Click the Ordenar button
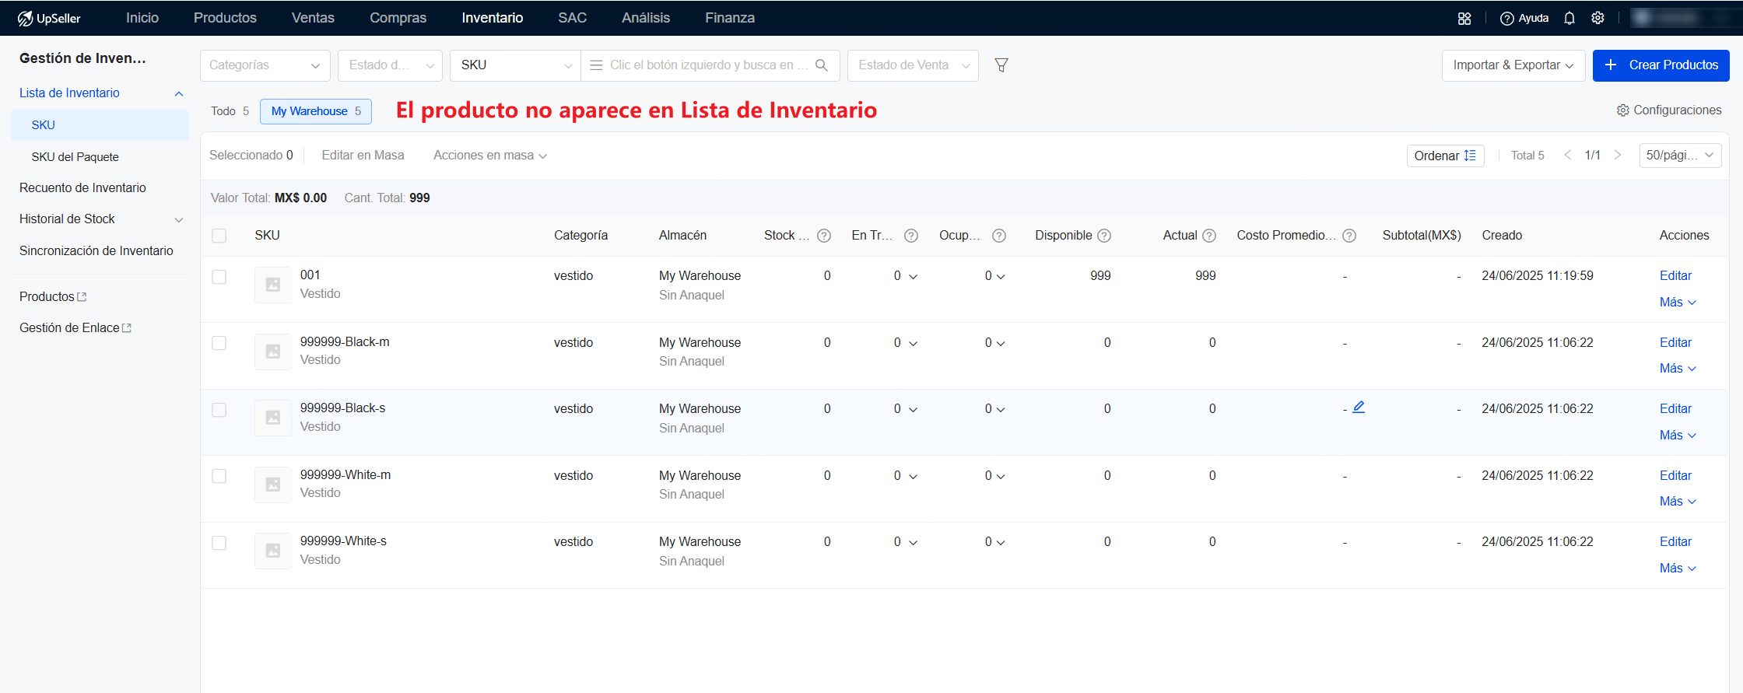The image size is (1743, 693). (1445, 156)
